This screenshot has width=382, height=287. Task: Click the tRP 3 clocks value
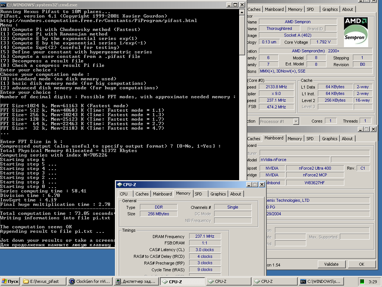[x=205, y=263]
